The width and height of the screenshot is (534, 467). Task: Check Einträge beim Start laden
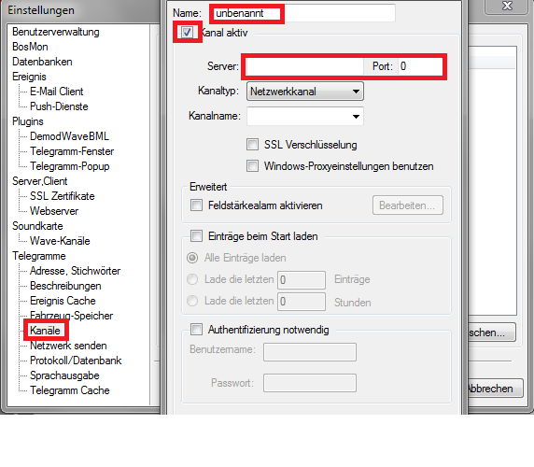[196, 235]
